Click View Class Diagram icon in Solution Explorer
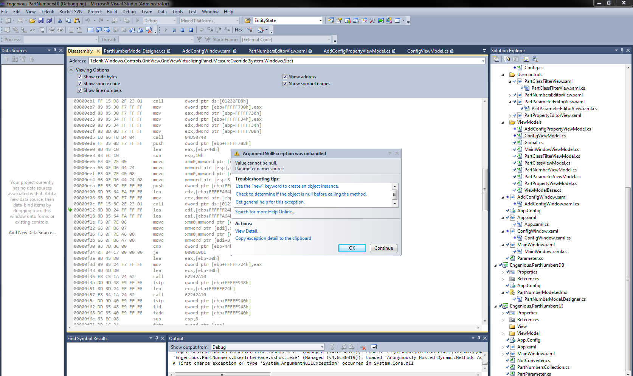The width and height of the screenshot is (633, 376). click(535, 59)
